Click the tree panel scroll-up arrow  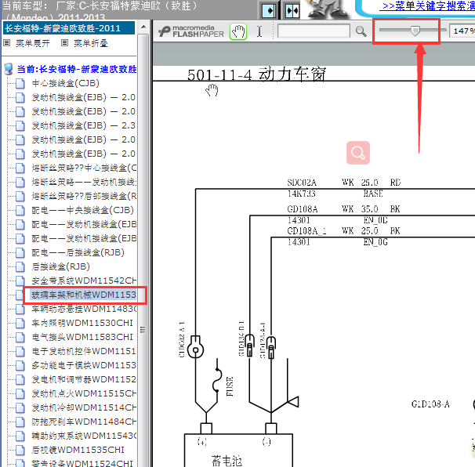[143, 27]
